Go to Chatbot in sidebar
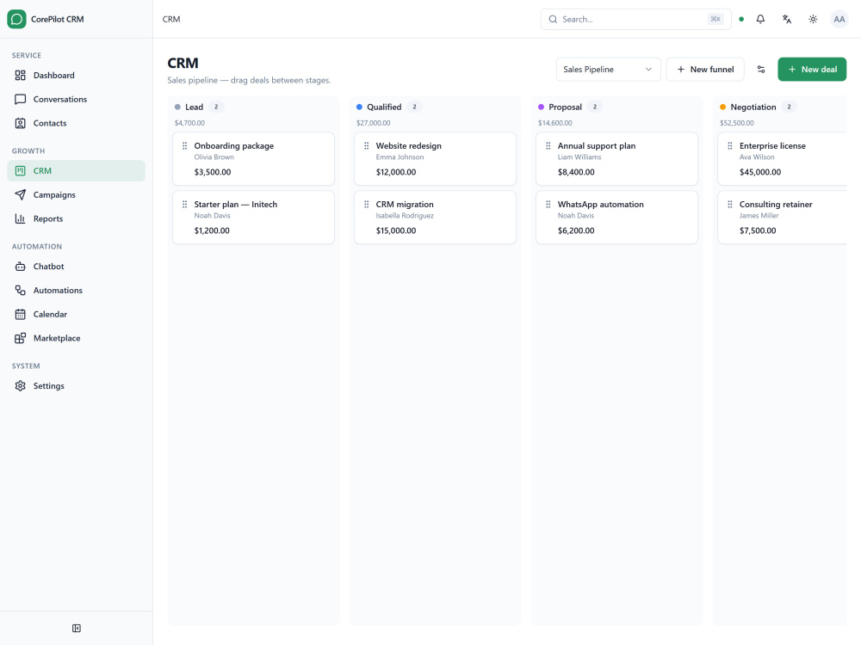The height and width of the screenshot is (645, 861). coord(77,267)
